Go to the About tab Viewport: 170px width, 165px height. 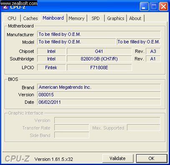click(135, 18)
